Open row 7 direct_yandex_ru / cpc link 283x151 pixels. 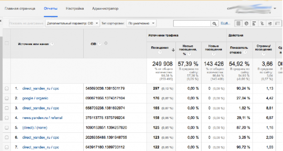tap(40, 147)
